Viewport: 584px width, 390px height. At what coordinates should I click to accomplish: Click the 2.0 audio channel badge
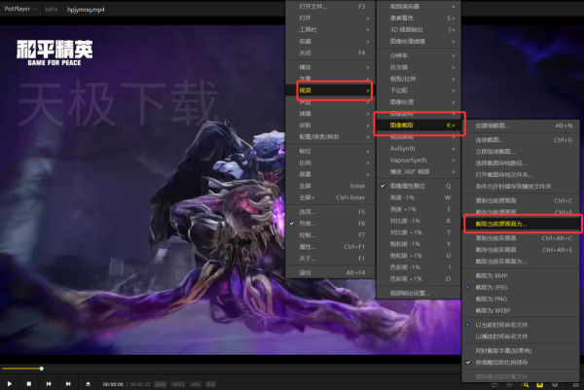[x=211, y=384]
